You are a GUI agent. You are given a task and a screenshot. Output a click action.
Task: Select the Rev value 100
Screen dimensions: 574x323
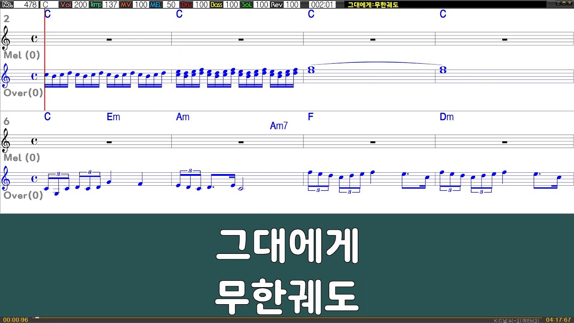tap(292, 4)
